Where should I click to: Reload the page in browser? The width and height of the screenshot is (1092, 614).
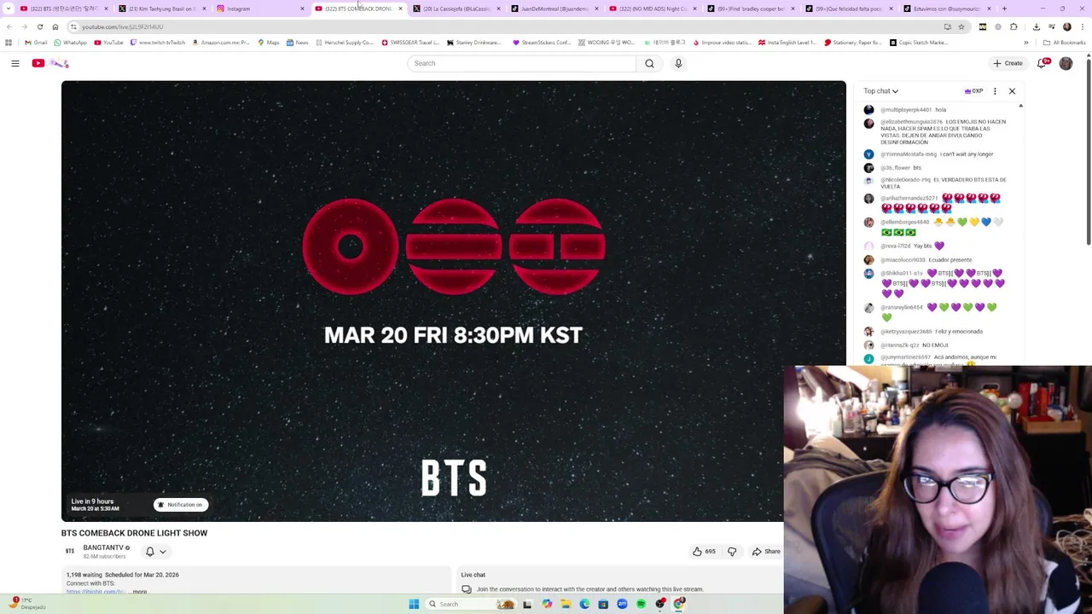point(40,26)
